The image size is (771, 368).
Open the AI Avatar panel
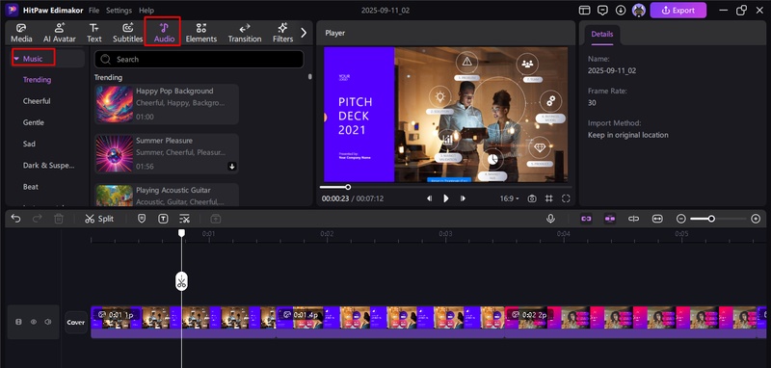point(60,33)
